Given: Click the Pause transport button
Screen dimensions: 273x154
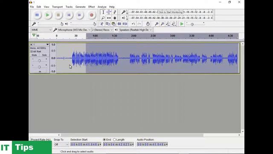Looking at the screenshot, I should point(37,15).
